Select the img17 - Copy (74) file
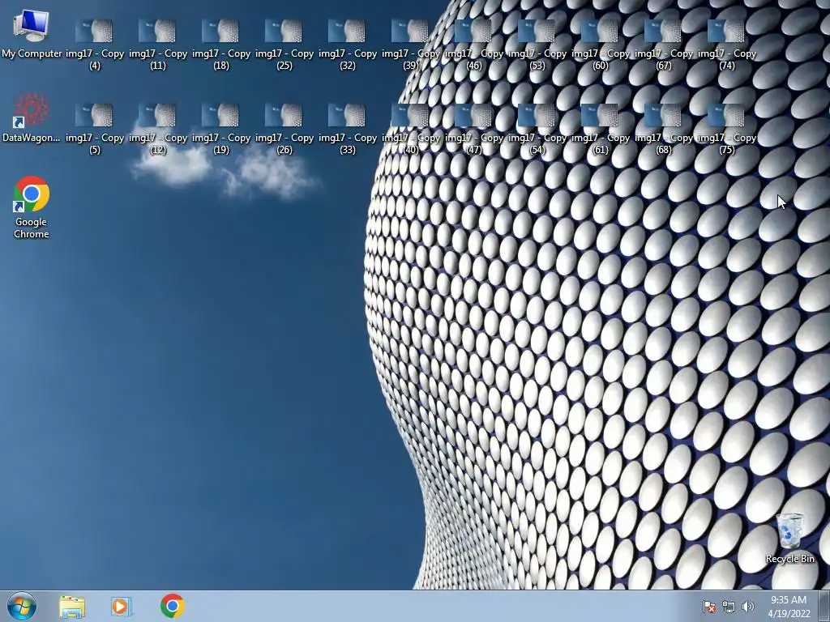Viewport: 830px width, 622px height. (x=727, y=45)
